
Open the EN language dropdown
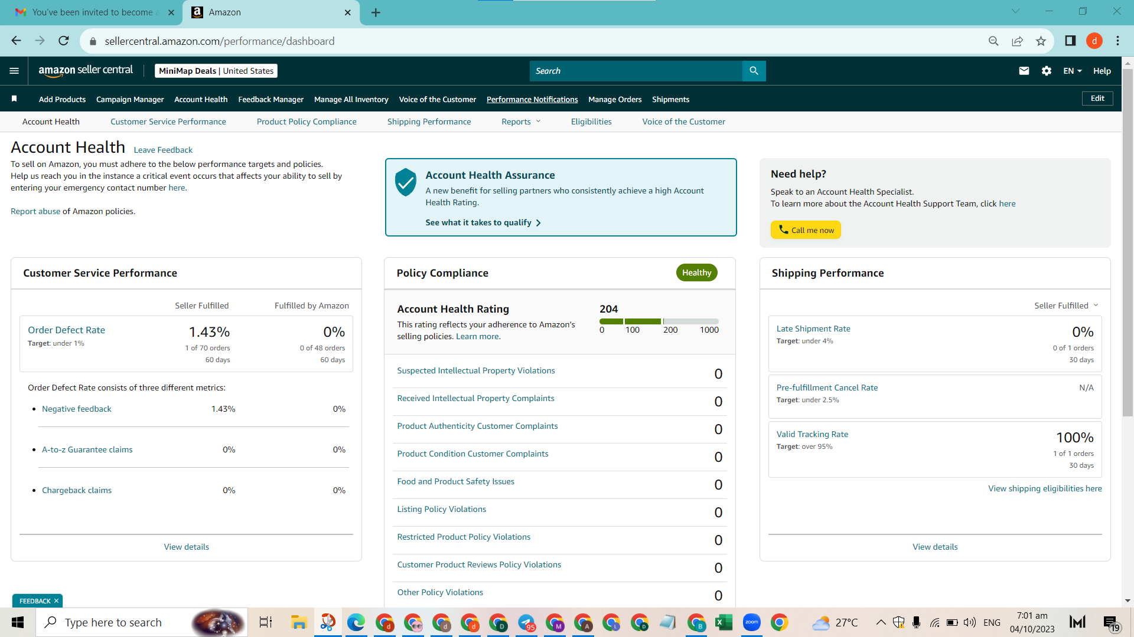(1073, 71)
